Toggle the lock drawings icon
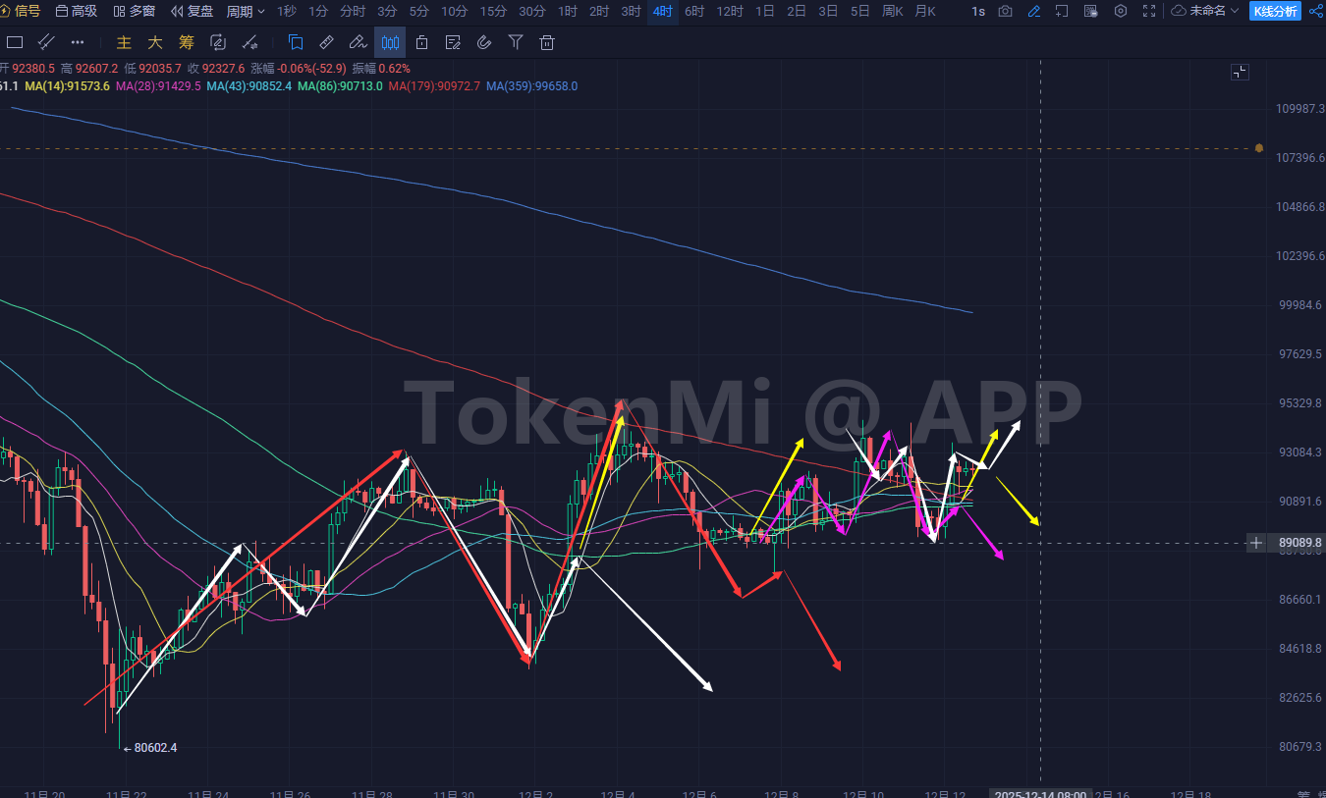This screenshot has width=1326, height=798. (421, 42)
